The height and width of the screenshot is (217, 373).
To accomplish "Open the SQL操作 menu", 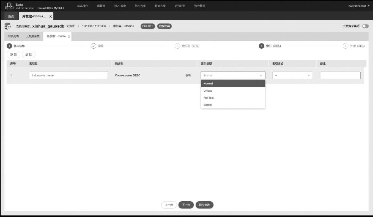I will point(83,6).
